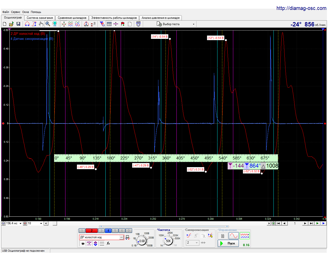Screen dimensions: 330x254
Task: Click the 'ДР холостой ход' channel name field
Action: tap(99, 237)
